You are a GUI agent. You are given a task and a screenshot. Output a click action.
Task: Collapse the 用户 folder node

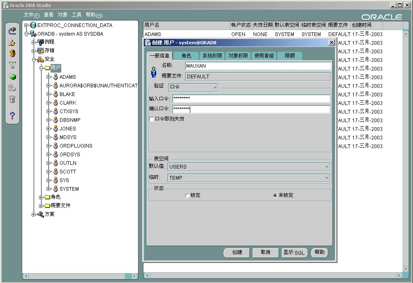pyautogui.click(x=41, y=68)
